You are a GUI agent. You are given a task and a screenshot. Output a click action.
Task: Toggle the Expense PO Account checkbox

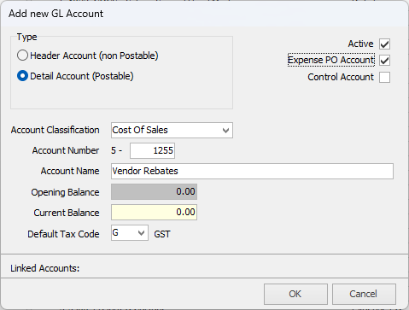[x=384, y=61]
